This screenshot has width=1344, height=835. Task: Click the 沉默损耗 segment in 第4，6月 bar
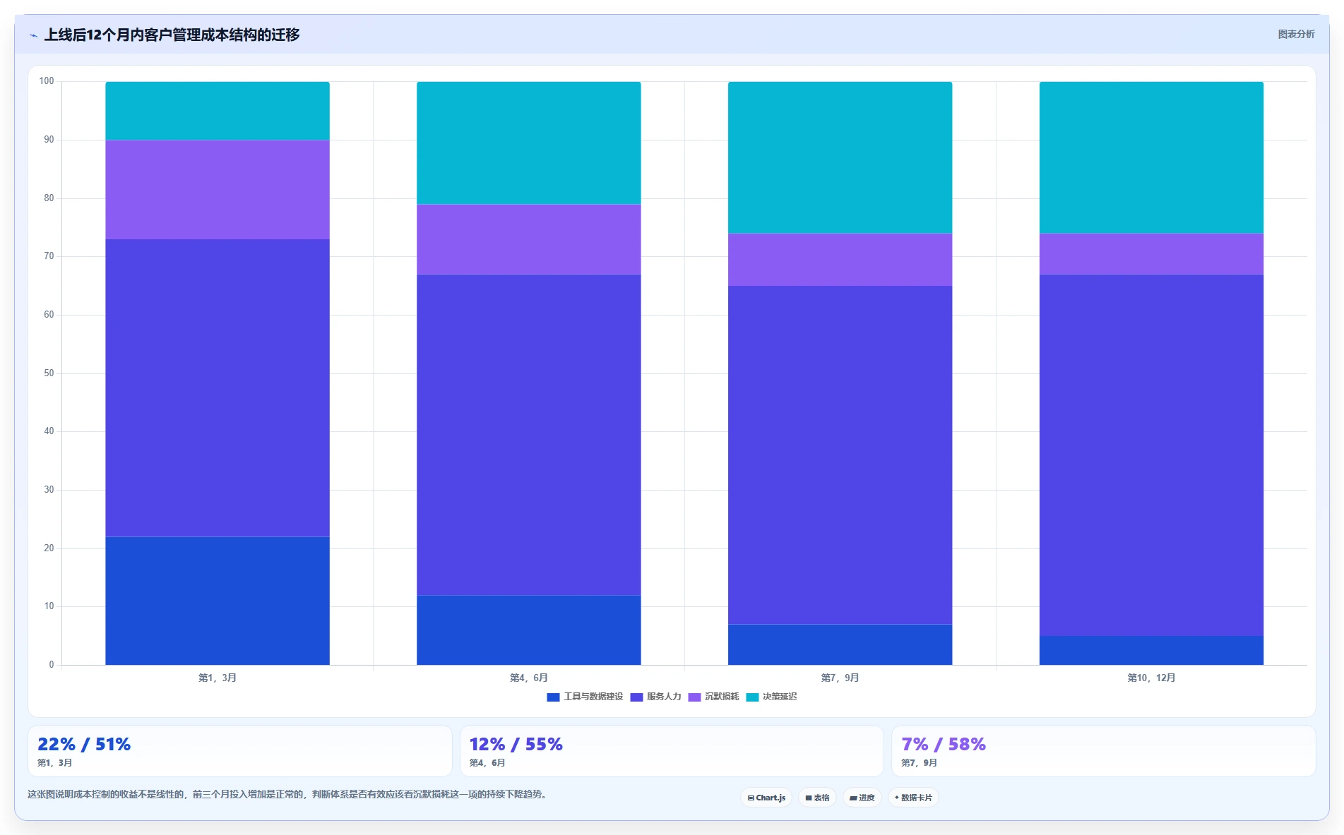coord(529,239)
